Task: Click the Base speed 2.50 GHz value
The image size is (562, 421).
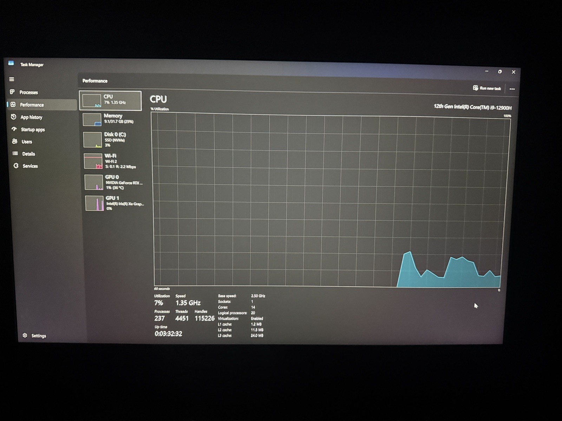Action: click(x=258, y=296)
